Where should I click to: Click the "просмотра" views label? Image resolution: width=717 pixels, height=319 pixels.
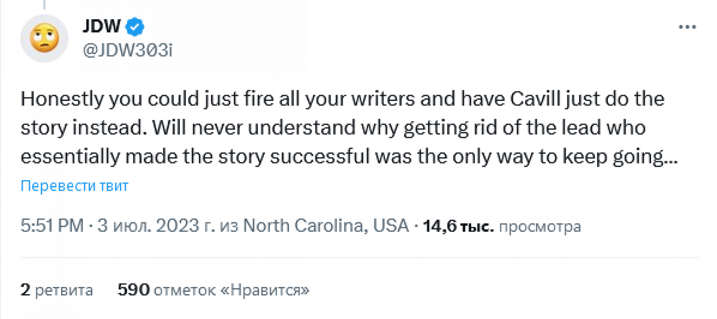point(540,226)
